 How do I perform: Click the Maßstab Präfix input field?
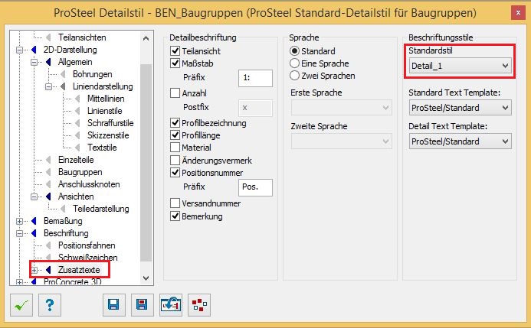pos(255,78)
